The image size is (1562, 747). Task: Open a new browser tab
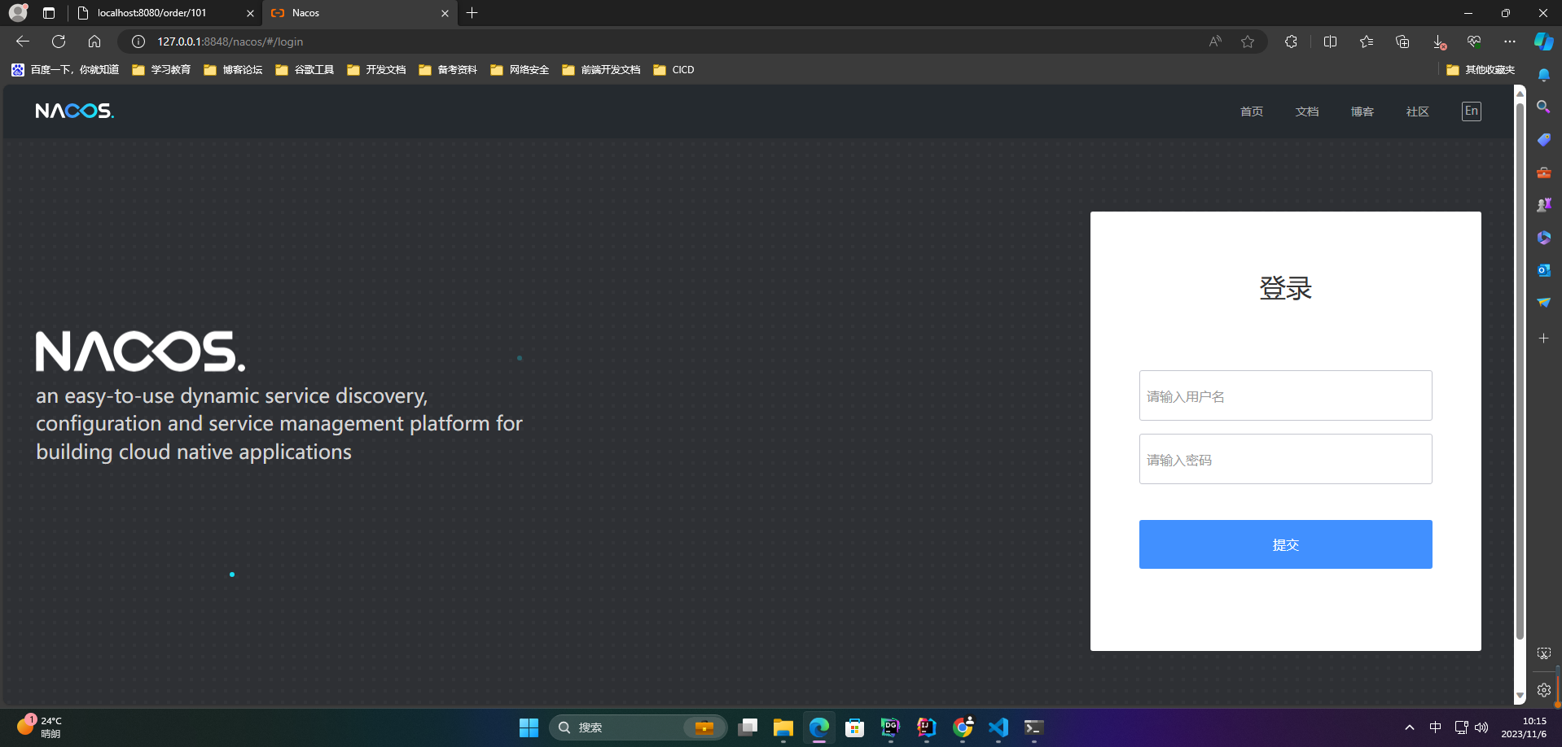click(472, 13)
